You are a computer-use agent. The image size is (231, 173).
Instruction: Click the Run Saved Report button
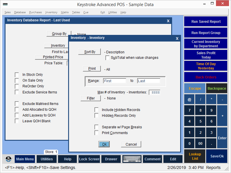(x=206, y=22)
